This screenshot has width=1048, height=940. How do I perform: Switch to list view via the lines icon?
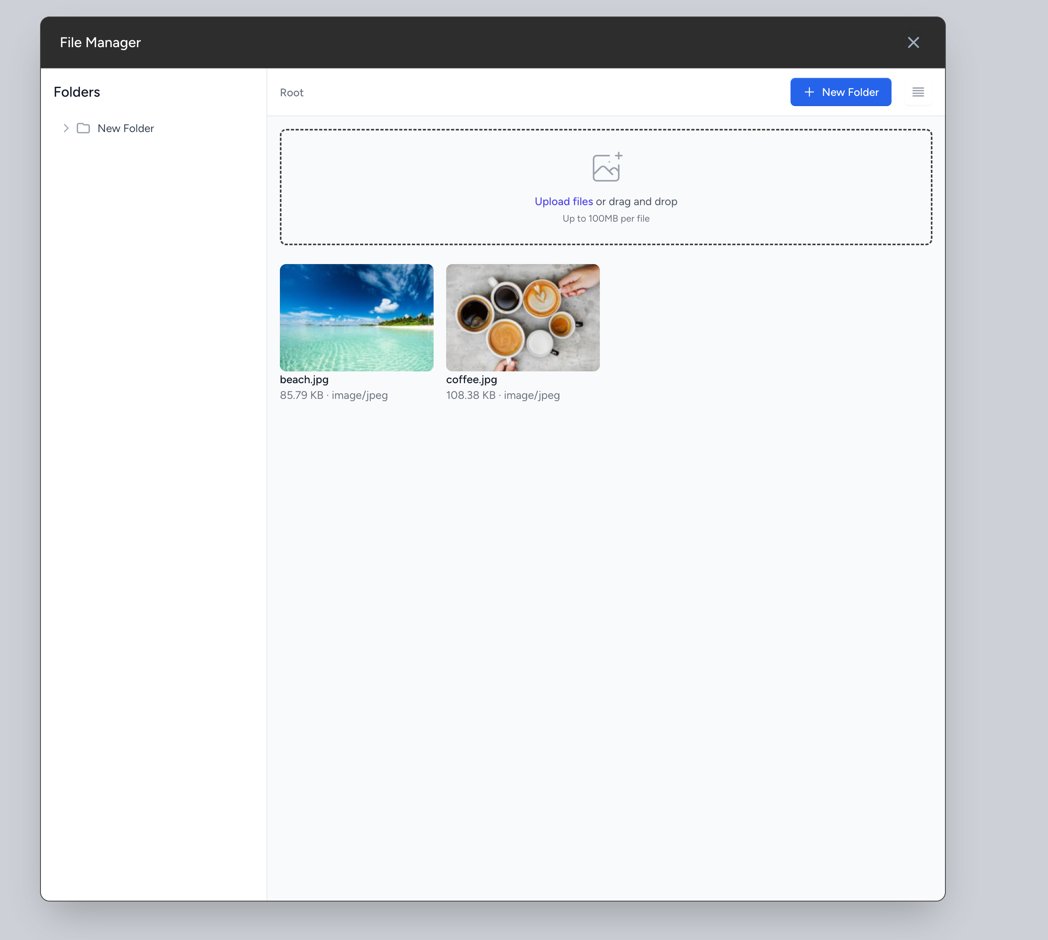[x=918, y=92]
